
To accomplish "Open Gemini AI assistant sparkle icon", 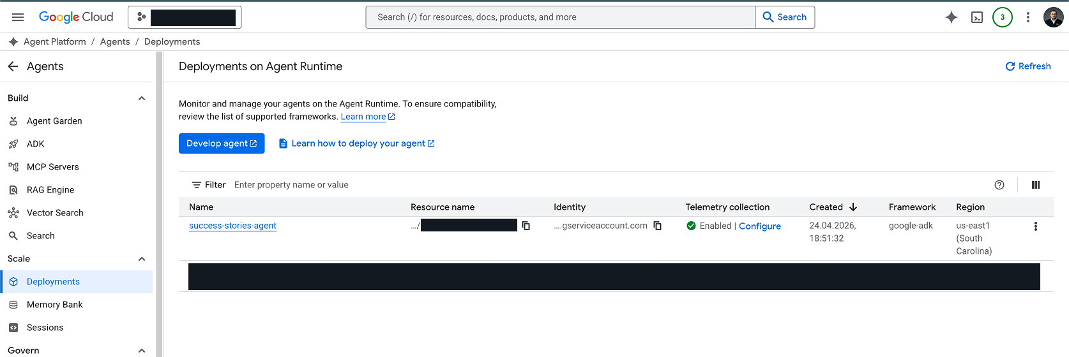I will coord(951,17).
